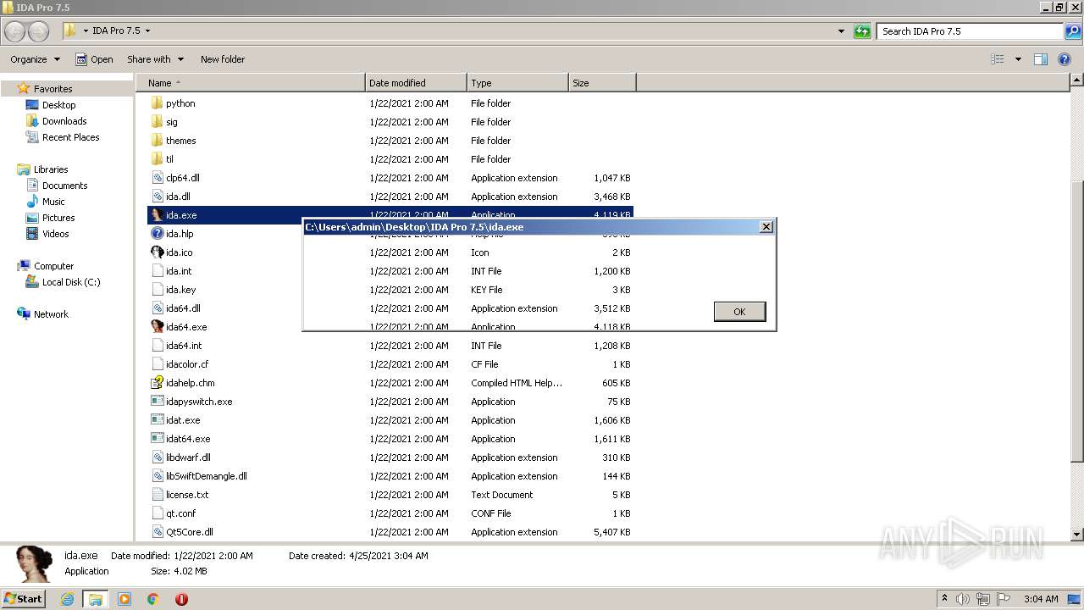Select ida.dll file icon
Screen dimensions: 1084x610
click(x=157, y=197)
